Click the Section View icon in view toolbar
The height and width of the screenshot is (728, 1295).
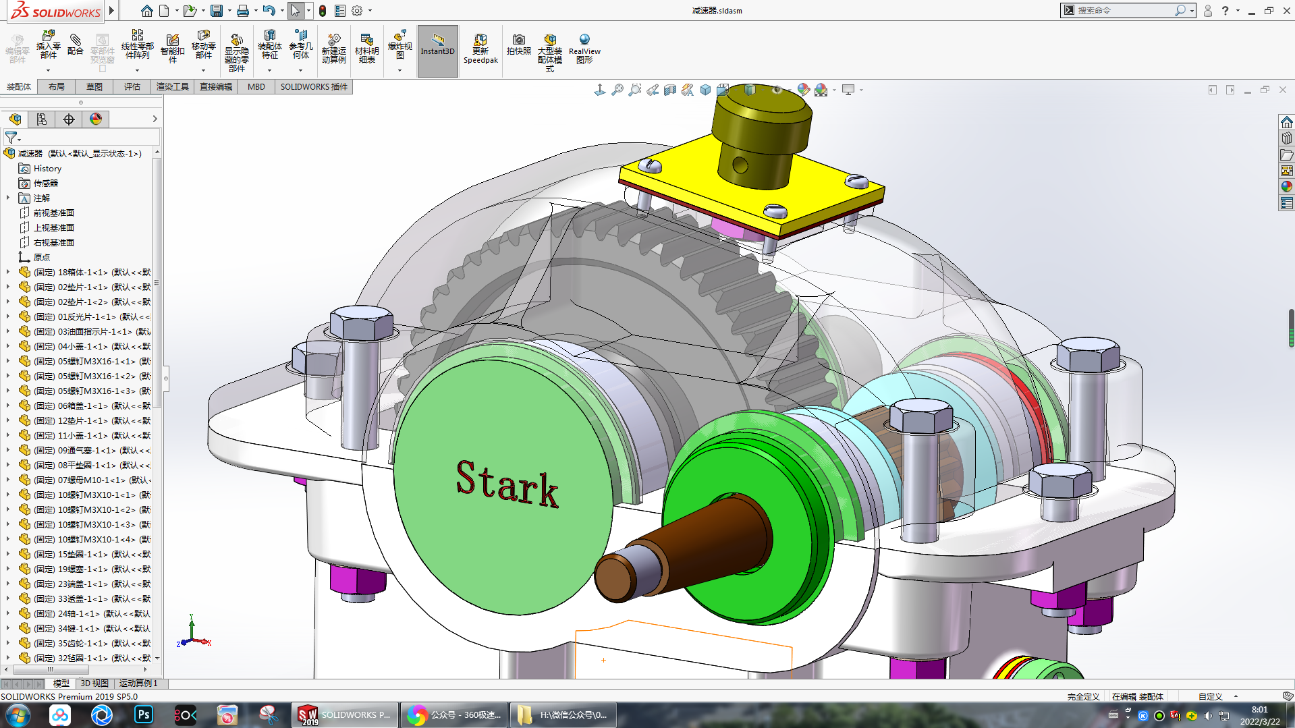tap(670, 90)
